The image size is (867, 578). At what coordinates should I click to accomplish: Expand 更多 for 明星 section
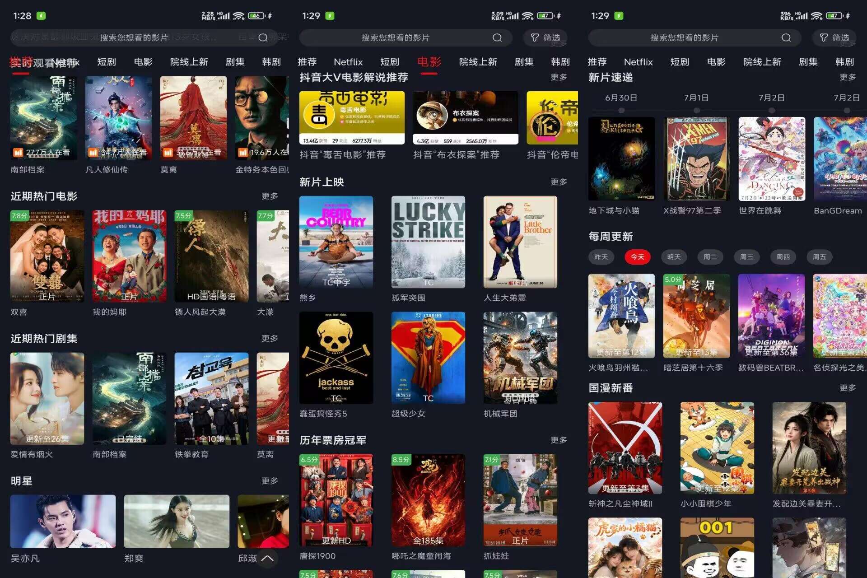pyautogui.click(x=270, y=481)
